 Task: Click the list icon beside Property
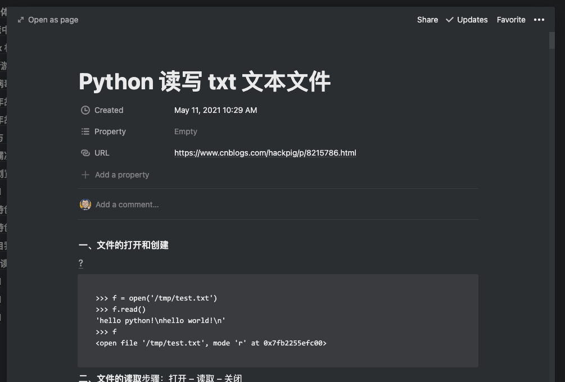pos(85,131)
